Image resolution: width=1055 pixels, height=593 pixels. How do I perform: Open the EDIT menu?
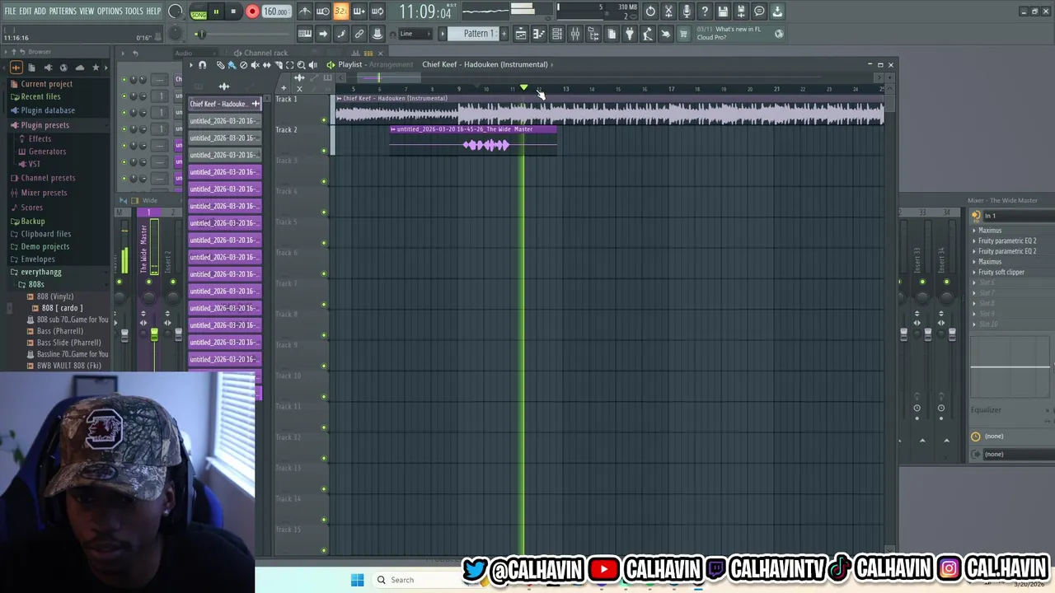tap(26, 12)
